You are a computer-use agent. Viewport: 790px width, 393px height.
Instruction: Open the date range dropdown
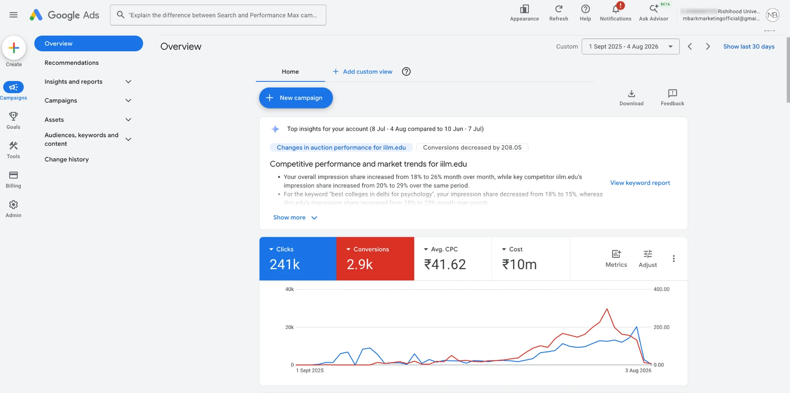tap(630, 46)
